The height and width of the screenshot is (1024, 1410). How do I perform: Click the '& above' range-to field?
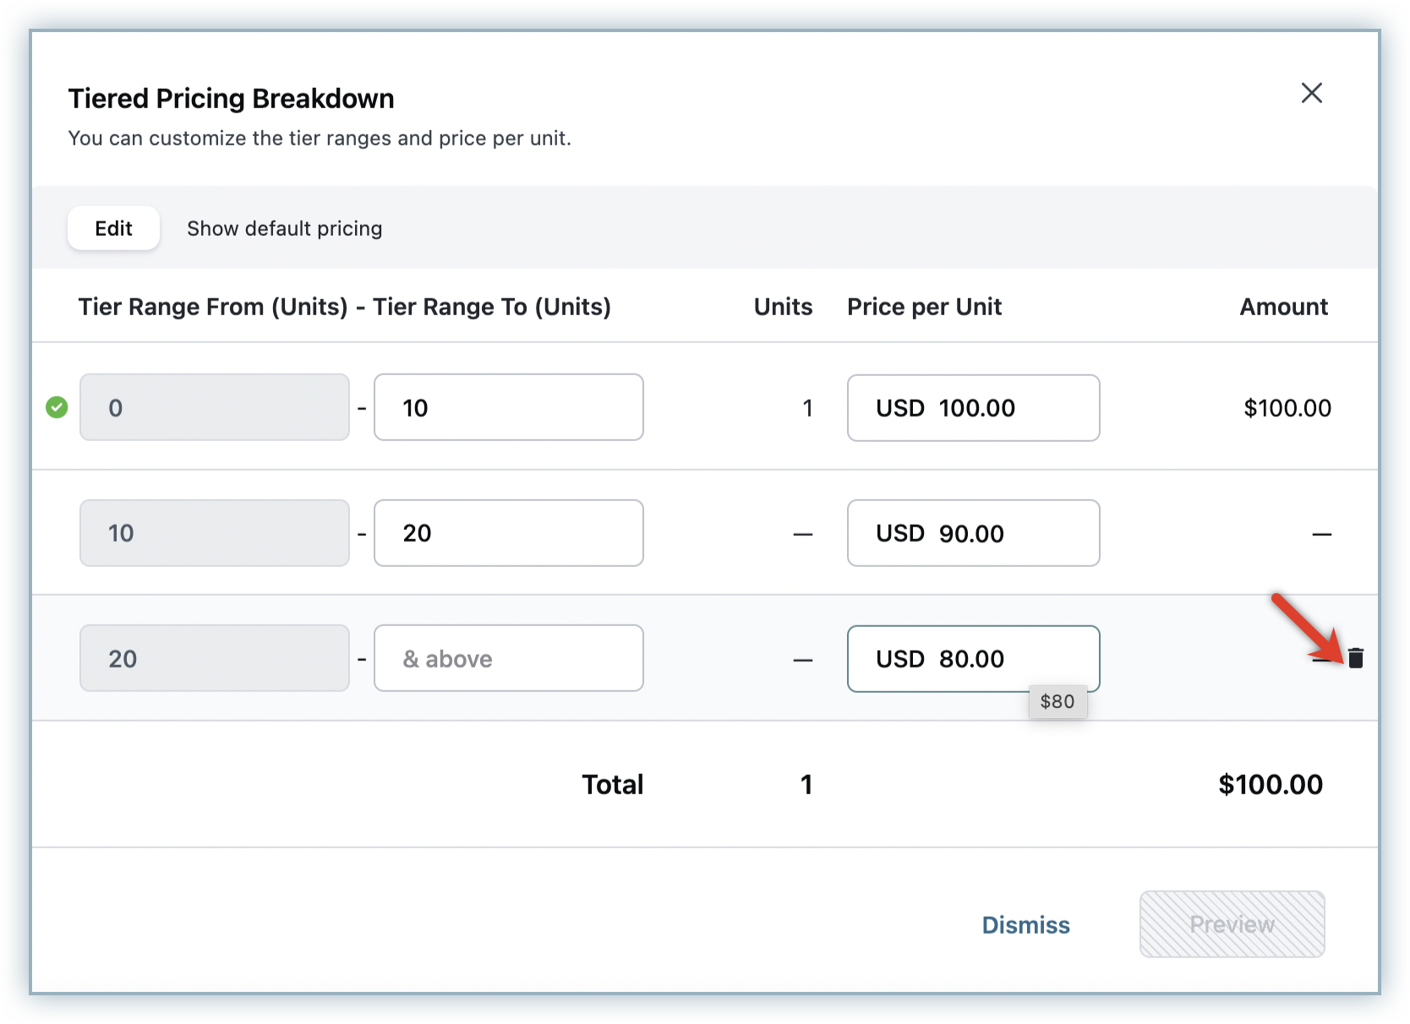508,659
